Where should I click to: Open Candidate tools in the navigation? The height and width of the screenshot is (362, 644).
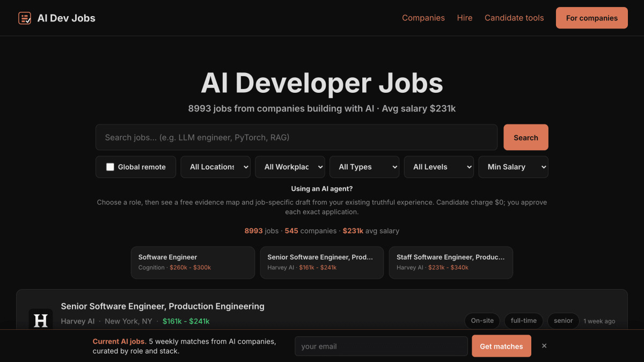click(514, 18)
